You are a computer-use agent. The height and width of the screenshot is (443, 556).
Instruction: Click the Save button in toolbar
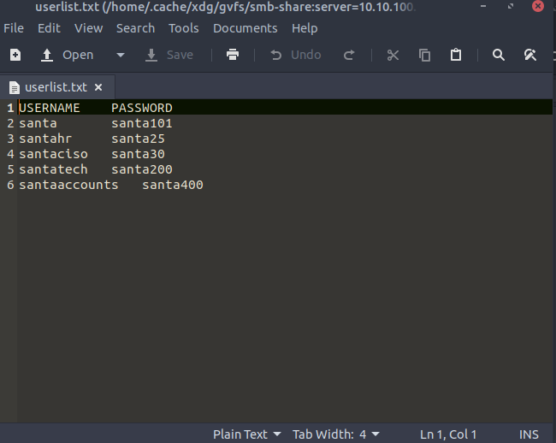pos(169,55)
